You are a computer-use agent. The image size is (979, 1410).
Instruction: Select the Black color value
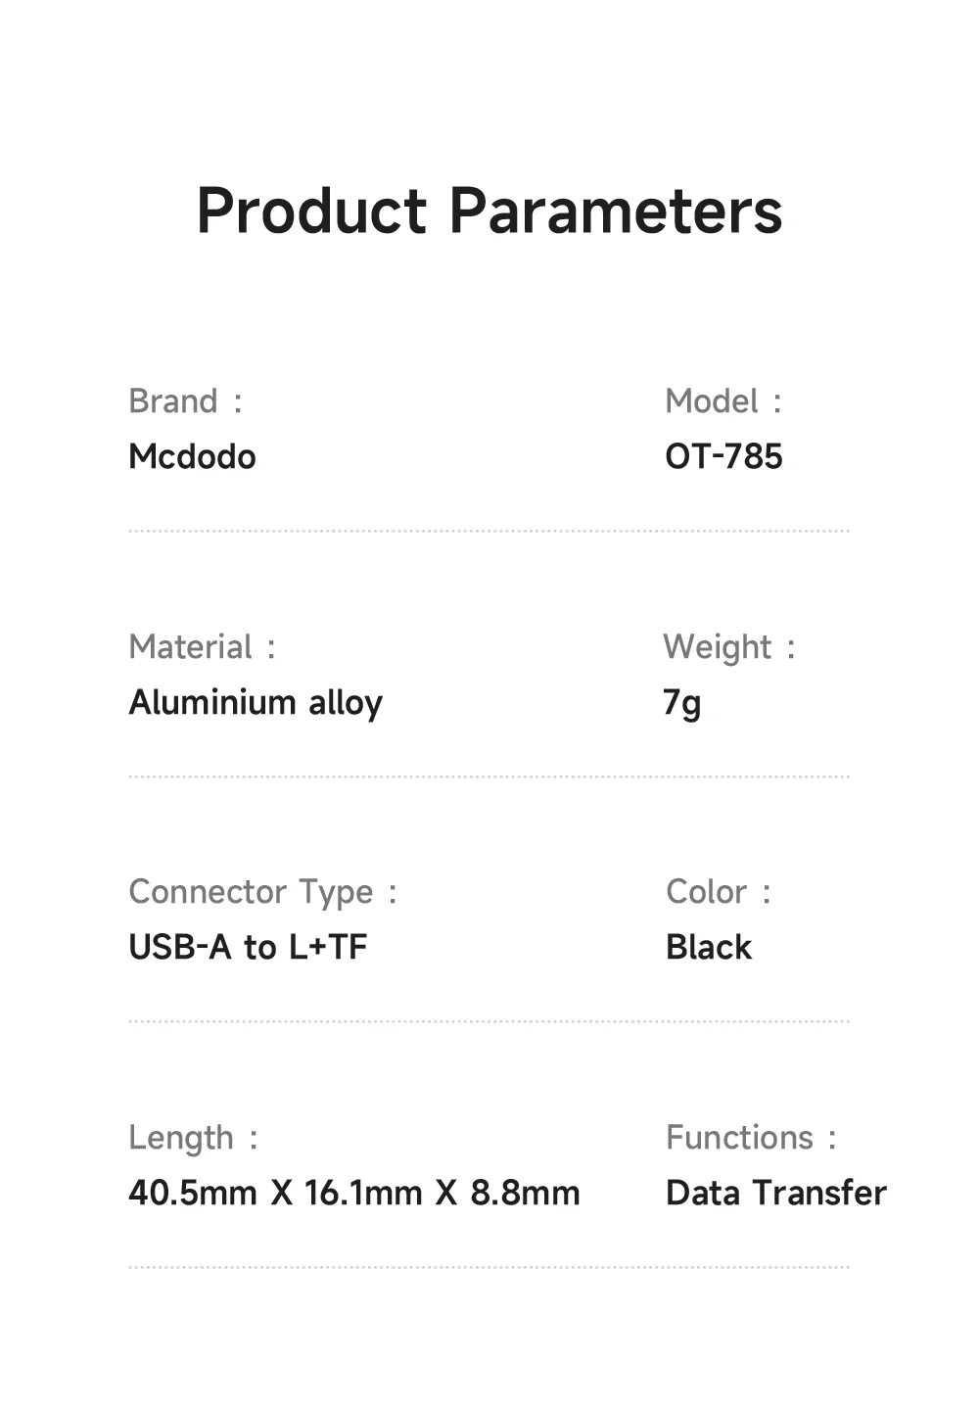[709, 948]
